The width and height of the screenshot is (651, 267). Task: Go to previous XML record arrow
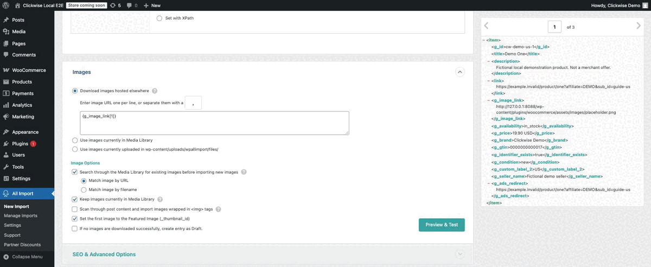[x=486, y=26]
